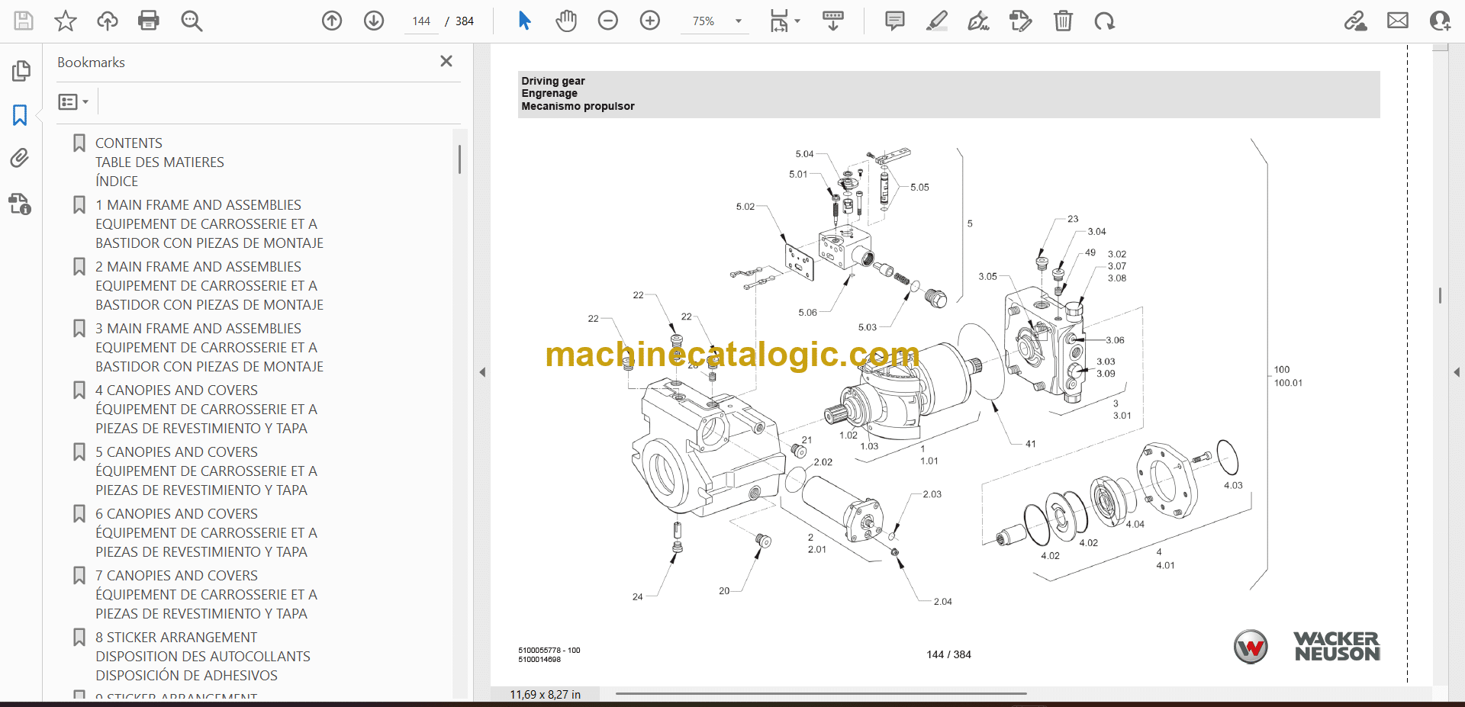Viewport: 1465px width, 707px height.
Task: Open bookmark 8 STICKER ARRANGEMENT
Action: tap(176, 637)
